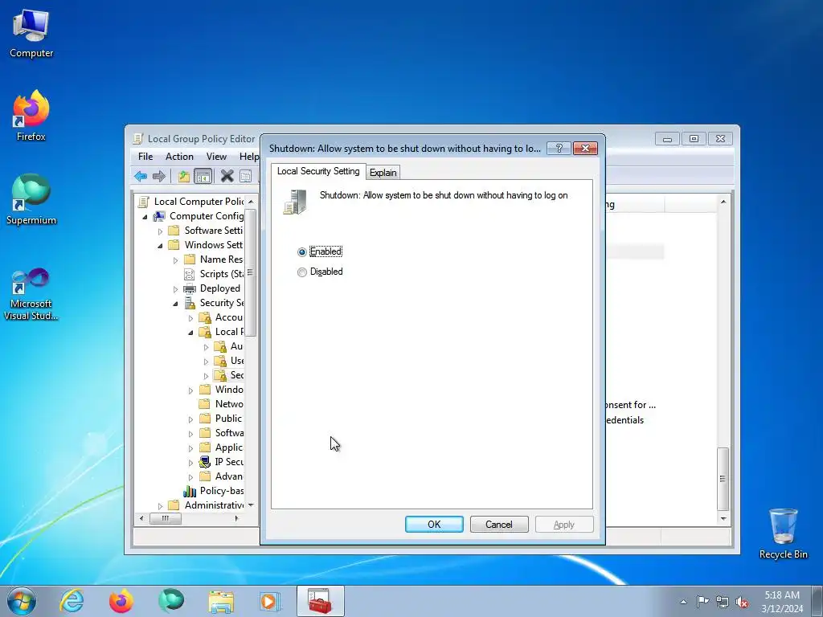This screenshot has height=617, width=823.
Task: Launch Firefox from the taskbar
Action: pyautogui.click(x=121, y=601)
